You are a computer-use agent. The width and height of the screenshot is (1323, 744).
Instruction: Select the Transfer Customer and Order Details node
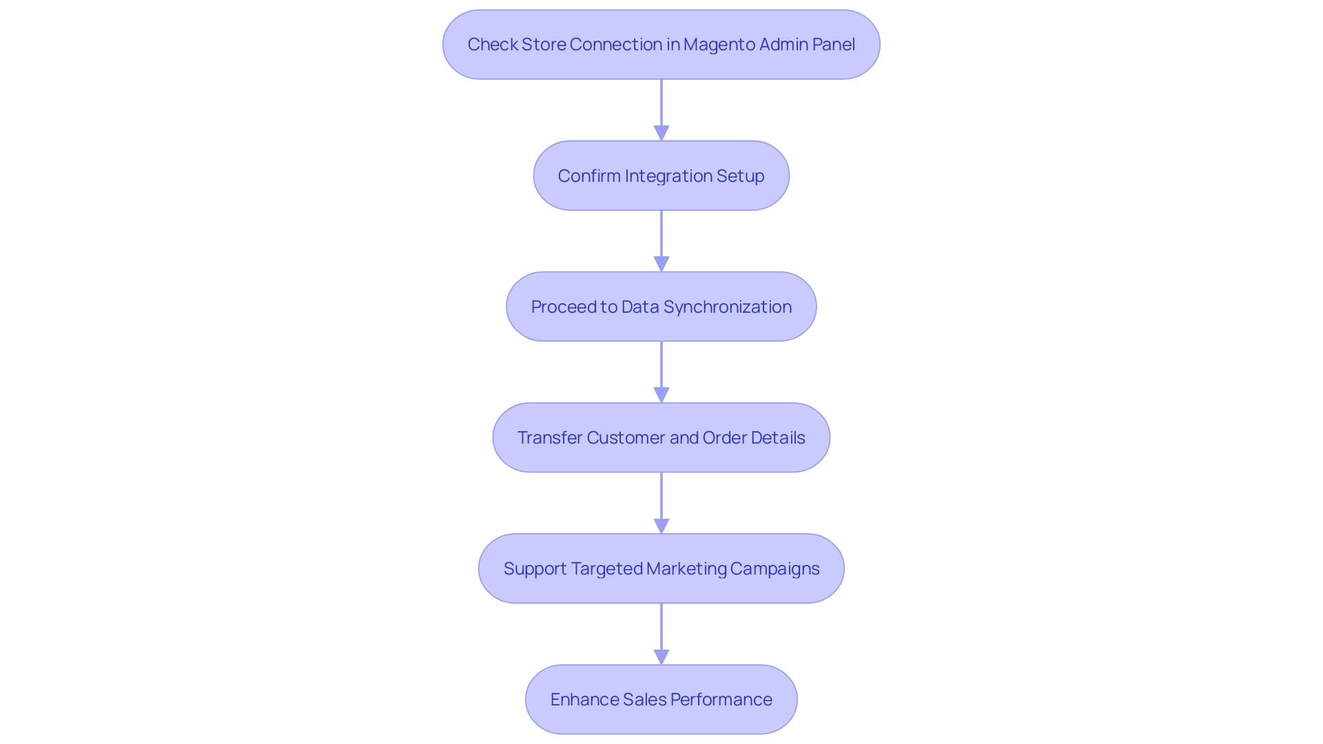(661, 437)
